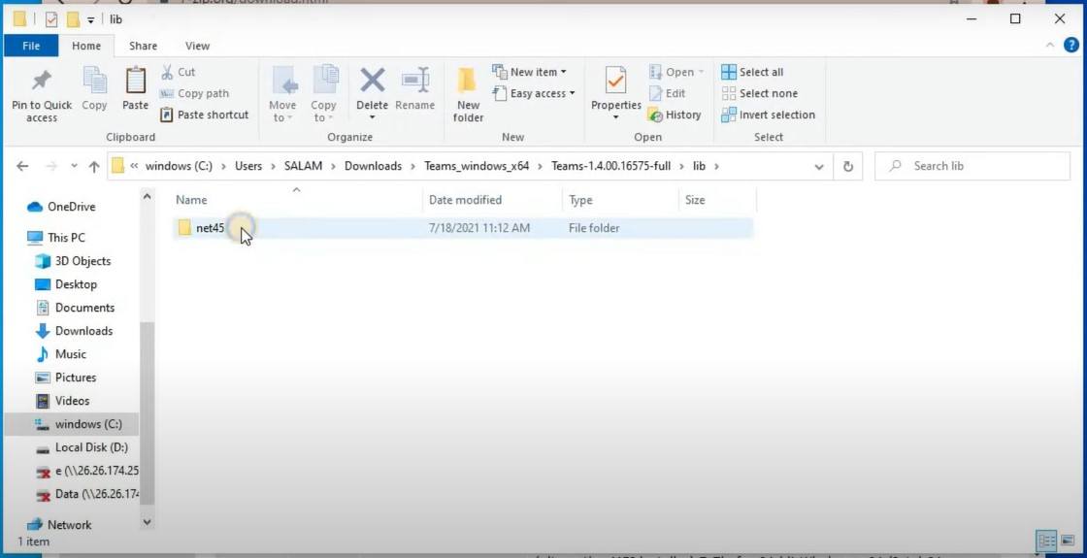The width and height of the screenshot is (1087, 558).
Task: Click the Paste clipboard icon
Action: coord(135,82)
